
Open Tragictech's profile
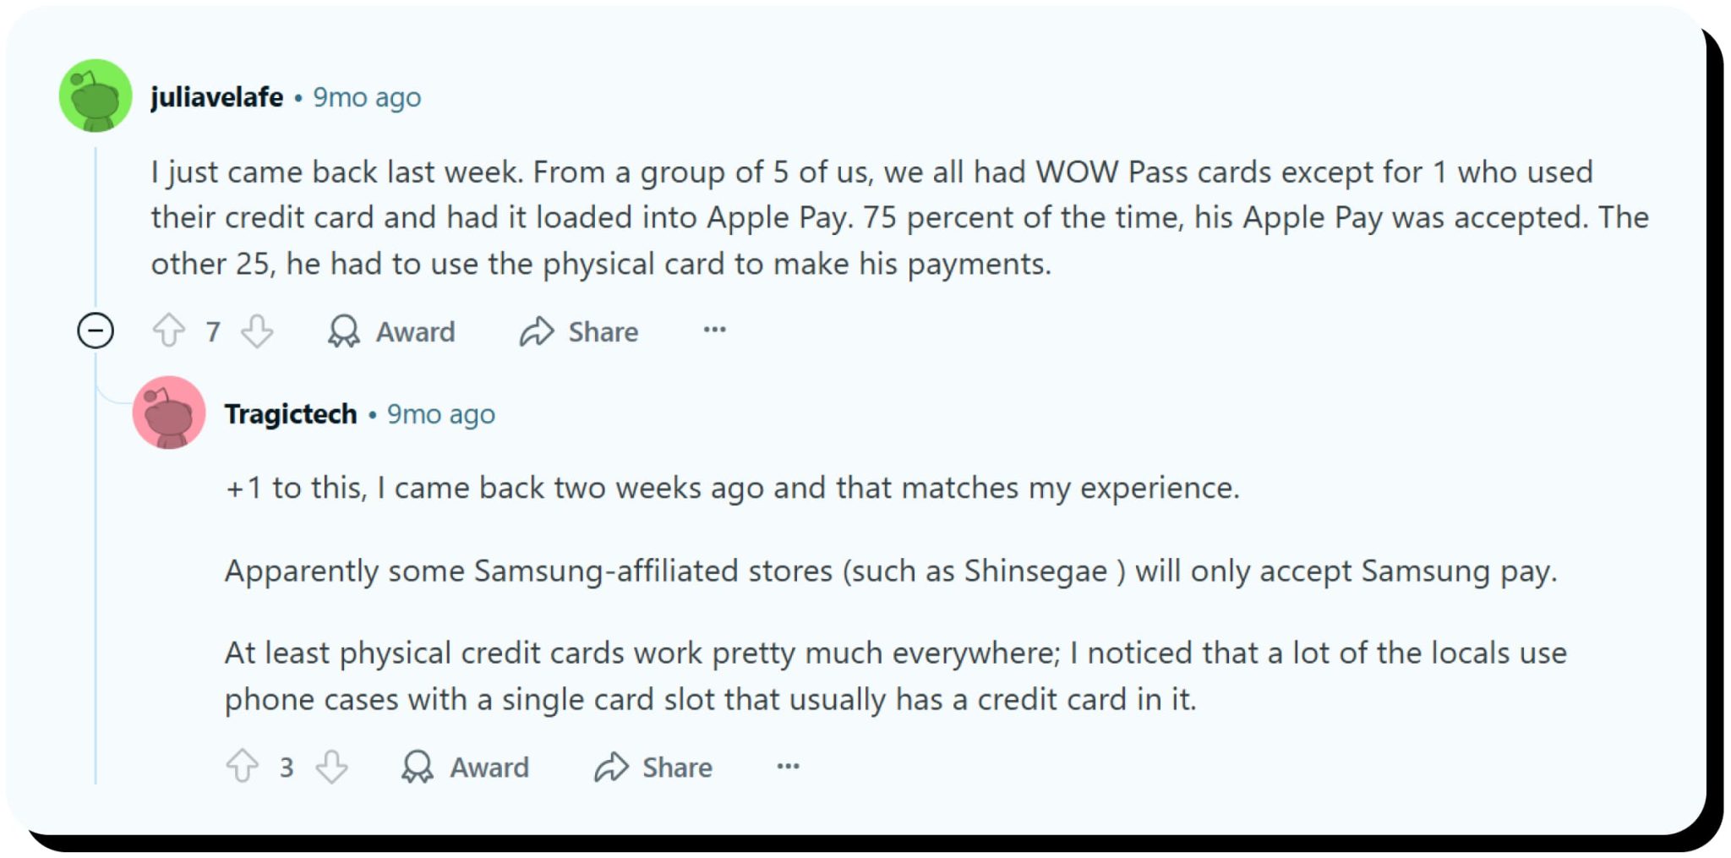[290, 413]
